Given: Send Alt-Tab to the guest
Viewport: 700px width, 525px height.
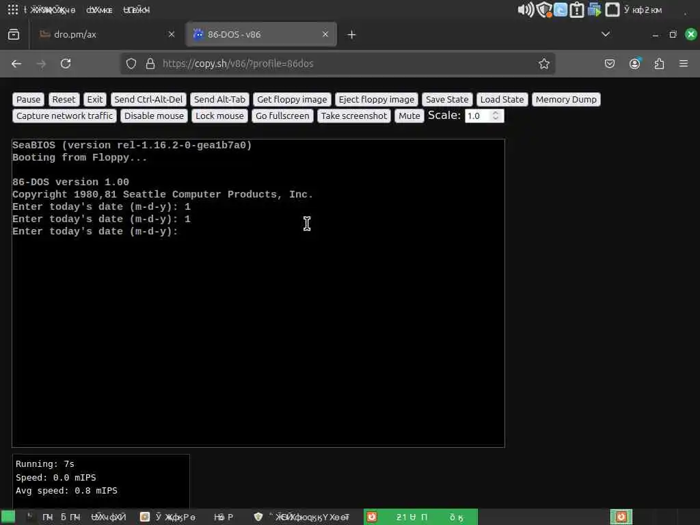Looking at the screenshot, I should [x=219, y=99].
